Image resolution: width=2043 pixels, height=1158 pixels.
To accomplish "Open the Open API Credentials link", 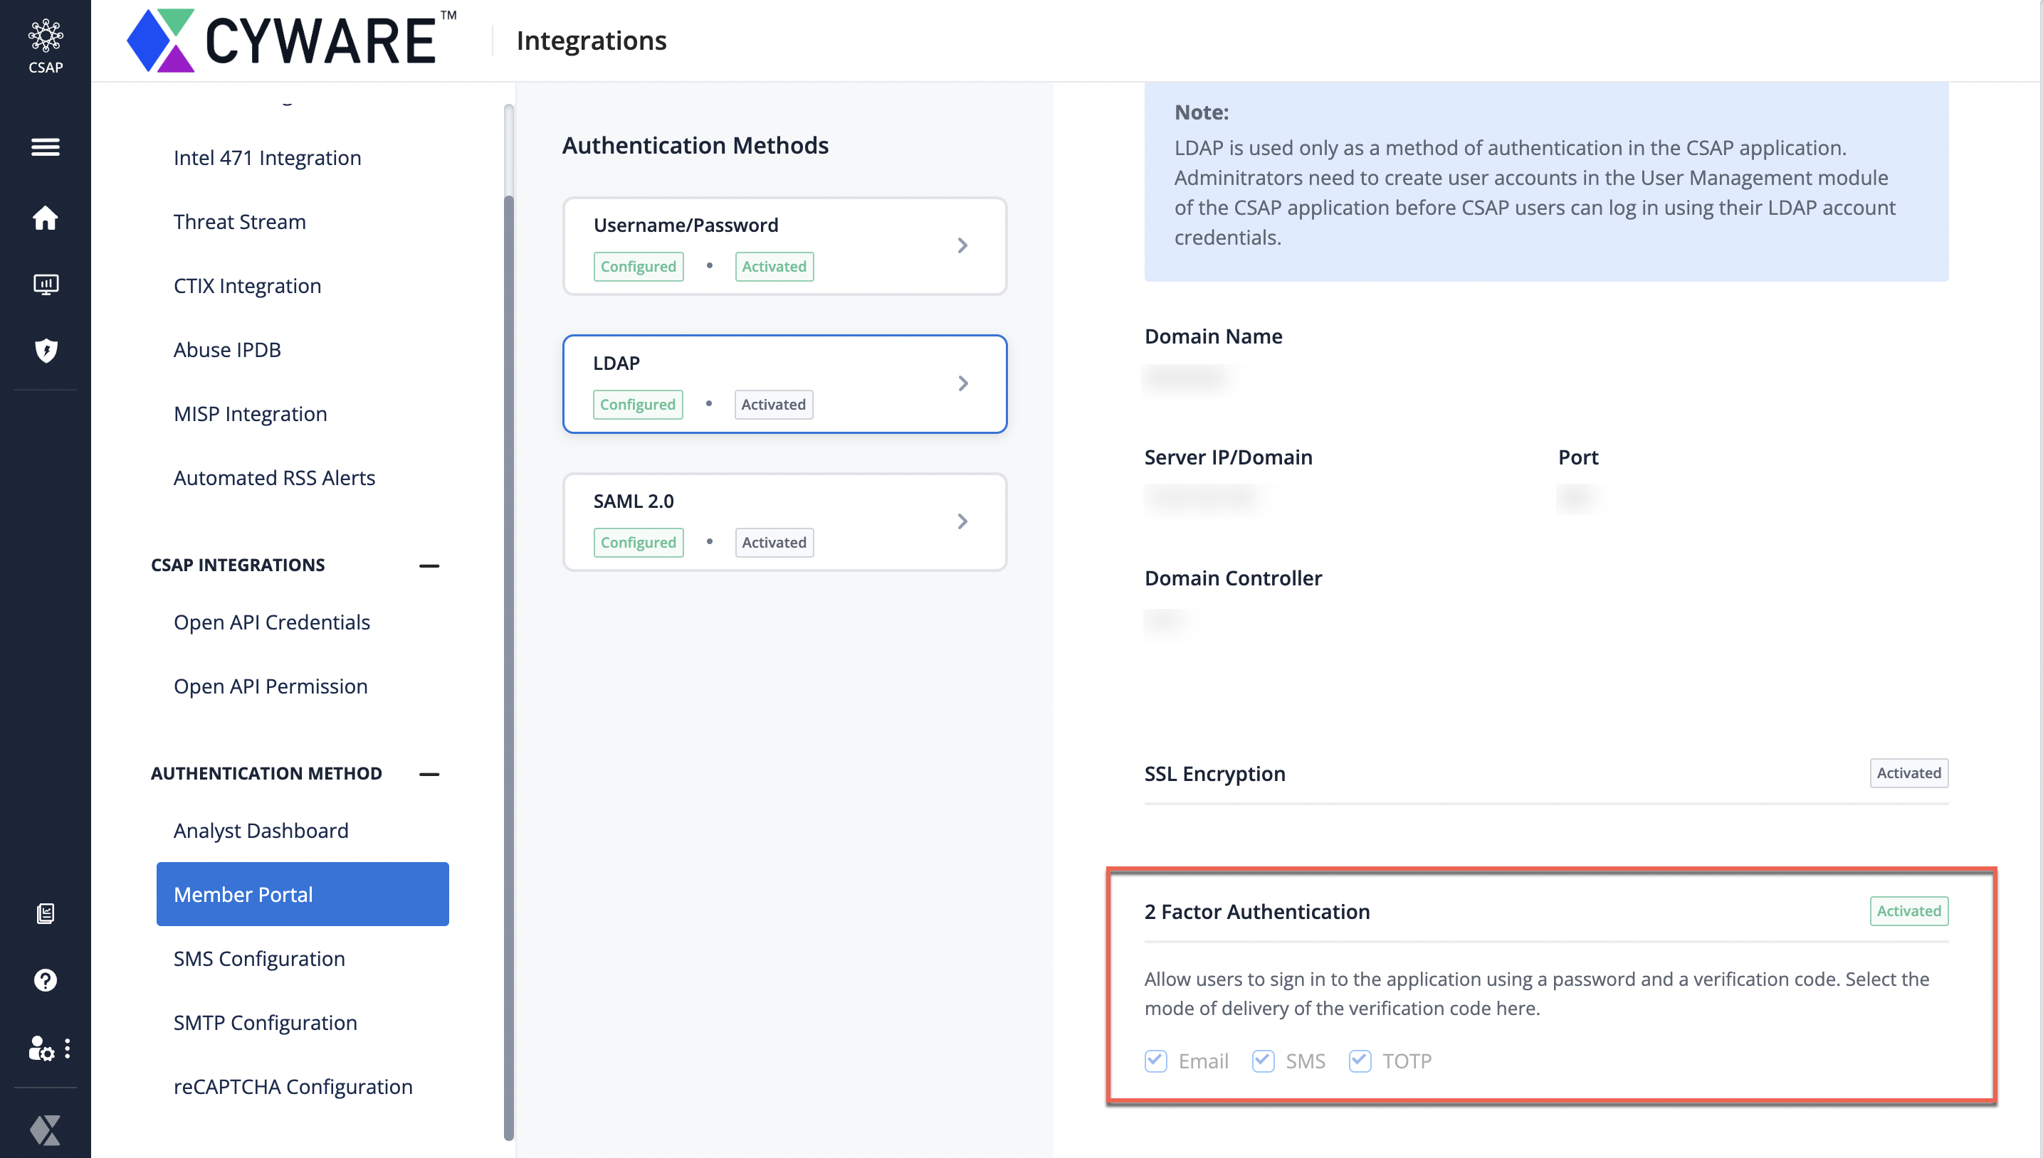I will (x=271, y=622).
